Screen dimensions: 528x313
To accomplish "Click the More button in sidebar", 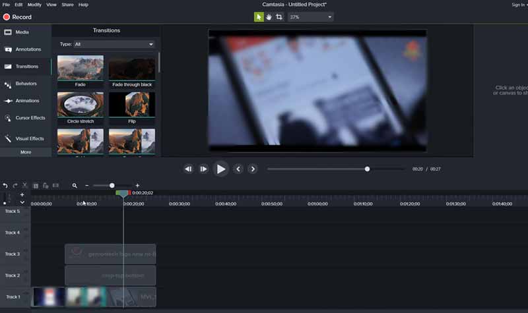I will tap(25, 152).
